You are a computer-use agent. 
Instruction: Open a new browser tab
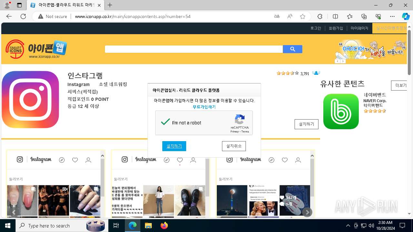110,5
